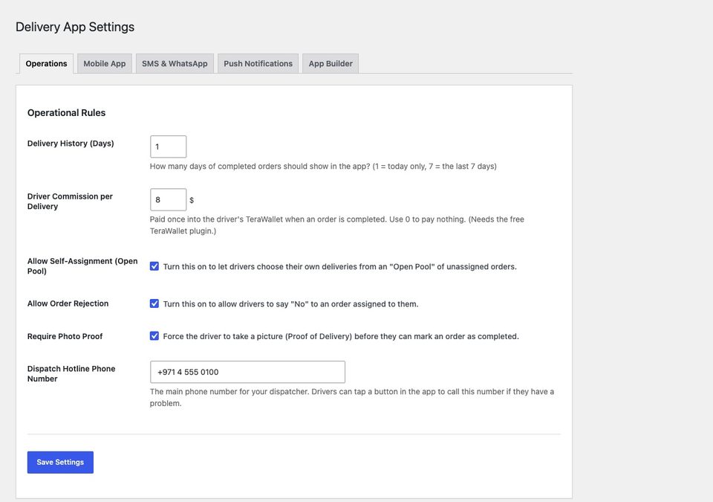Click the Operational Rules section heading
713x502 pixels.
[x=66, y=113]
